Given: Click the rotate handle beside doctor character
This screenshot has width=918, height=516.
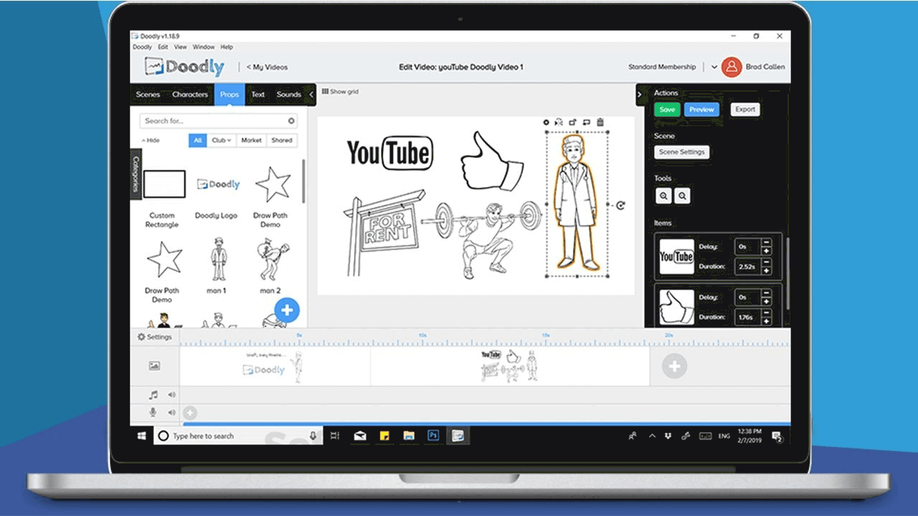Looking at the screenshot, I should [x=621, y=205].
